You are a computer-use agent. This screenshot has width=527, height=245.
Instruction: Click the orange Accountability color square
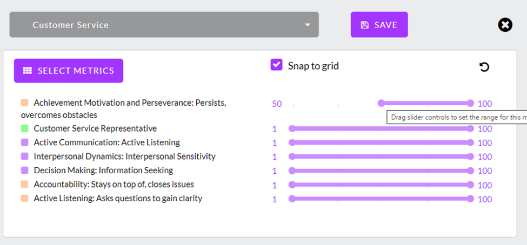click(24, 185)
